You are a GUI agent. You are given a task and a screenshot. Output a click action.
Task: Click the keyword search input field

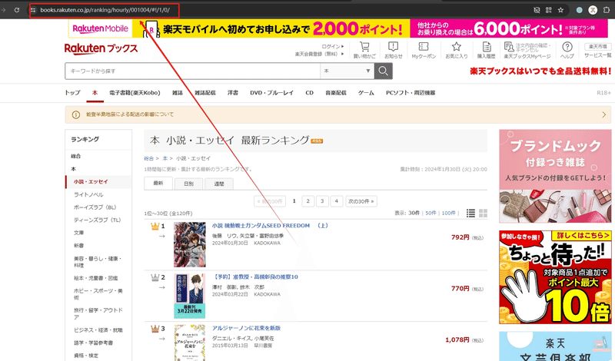tap(193, 71)
